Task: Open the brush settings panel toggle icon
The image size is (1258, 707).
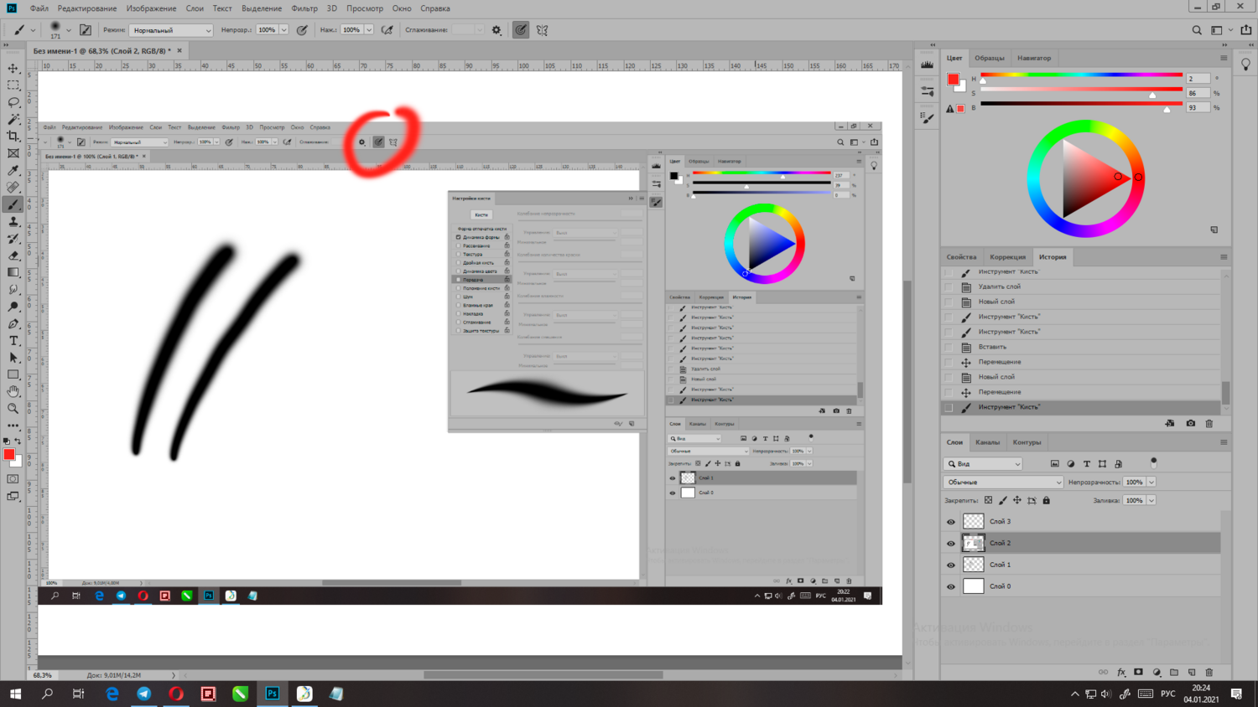Action: (x=86, y=30)
